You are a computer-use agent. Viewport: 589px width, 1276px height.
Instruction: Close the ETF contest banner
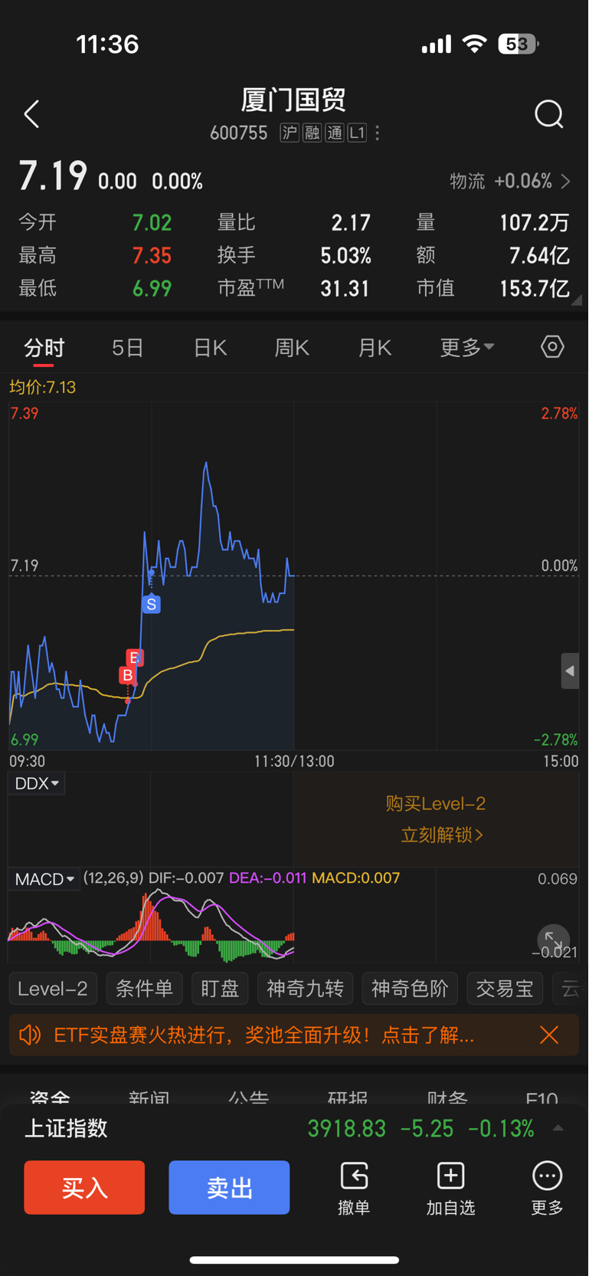[x=549, y=1035]
